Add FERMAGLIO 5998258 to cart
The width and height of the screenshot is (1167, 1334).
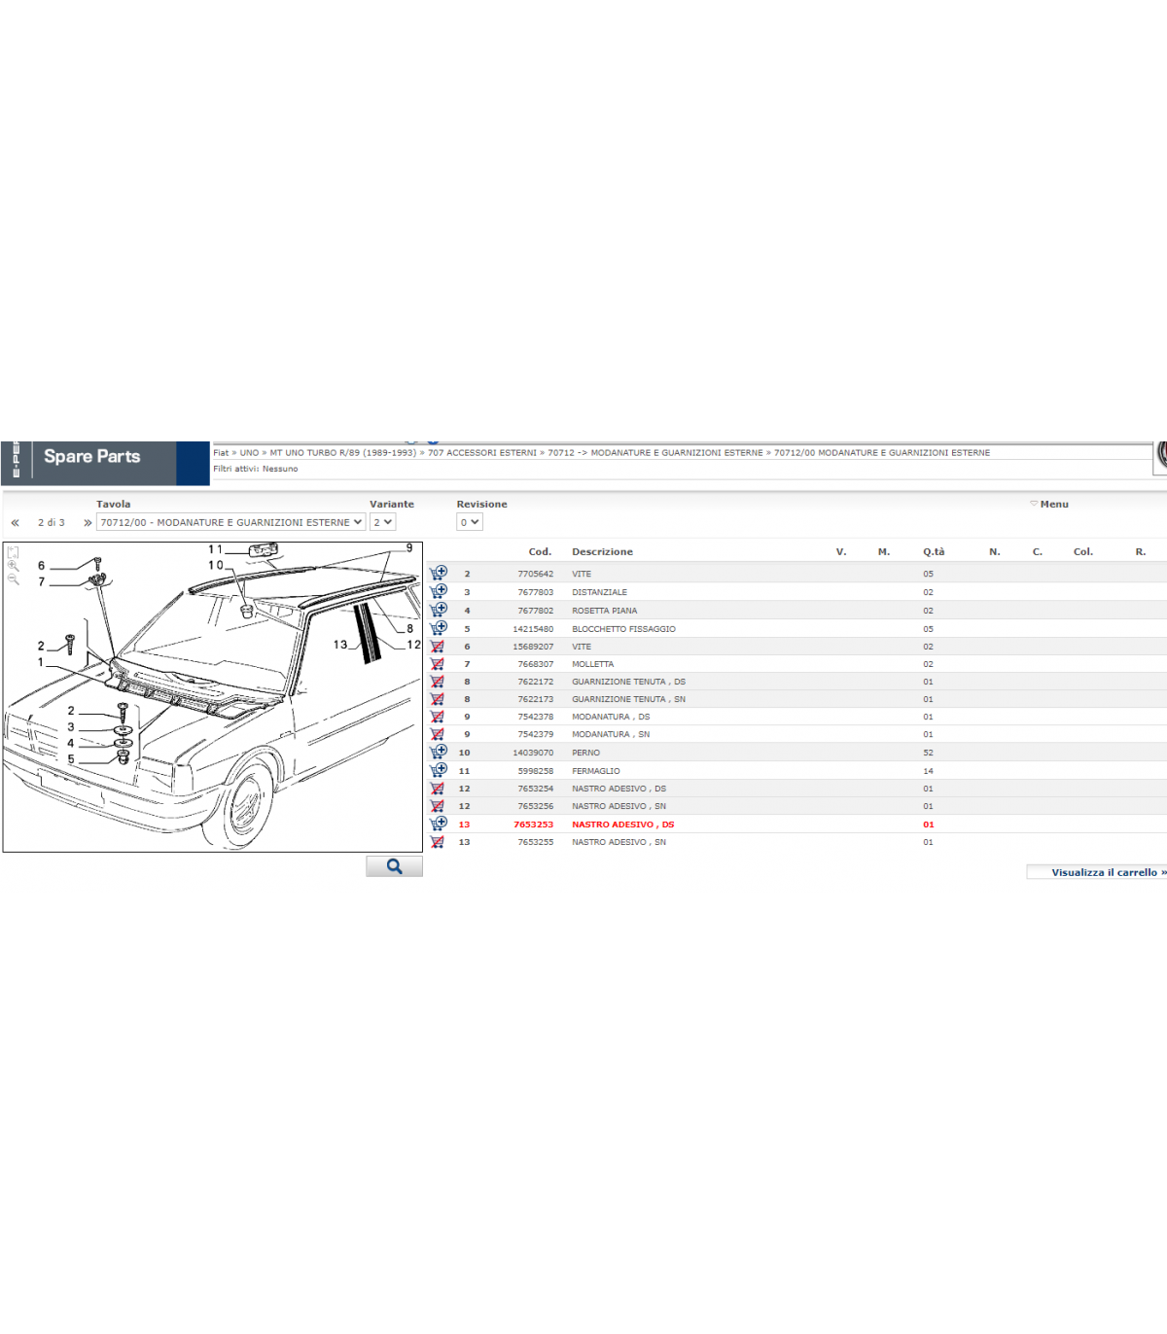pyautogui.click(x=439, y=770)
